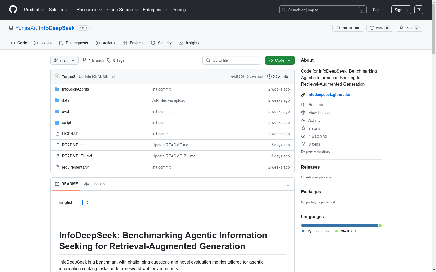Click the LICENSE file icon
The image size is (436, 272).
point(57,134)
